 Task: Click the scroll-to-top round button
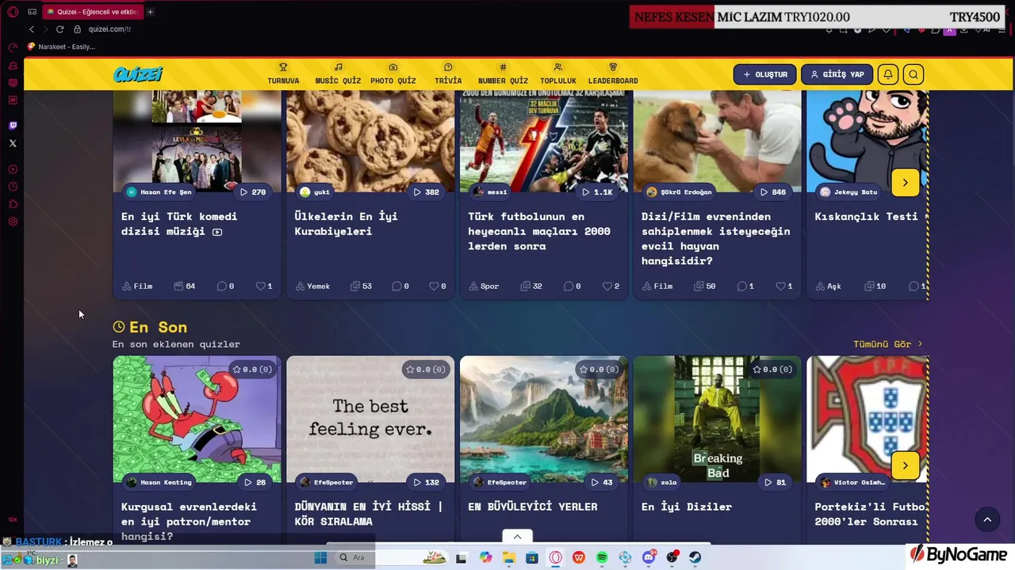tap(987, 519)
